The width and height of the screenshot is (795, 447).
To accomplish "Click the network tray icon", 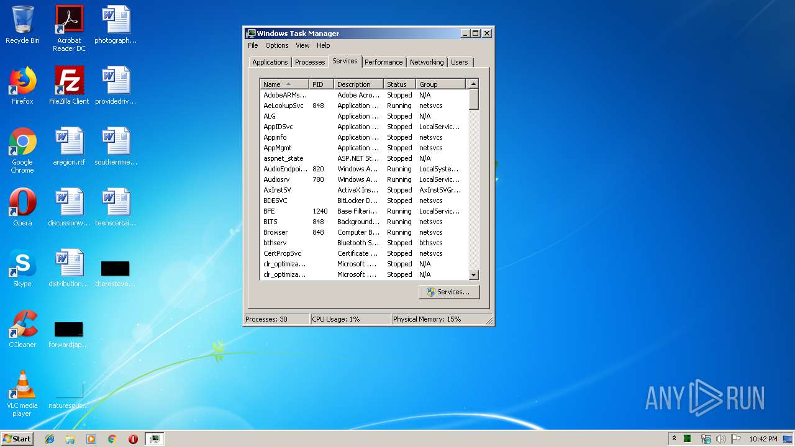I will (706, 439).
